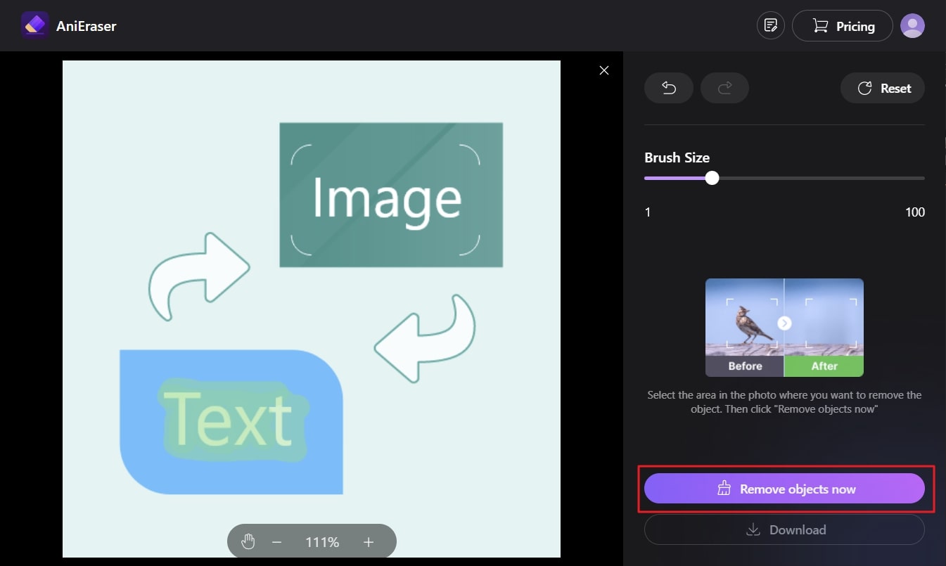
Task: Click the zoom in plus icon
Action: coord(368,541)
